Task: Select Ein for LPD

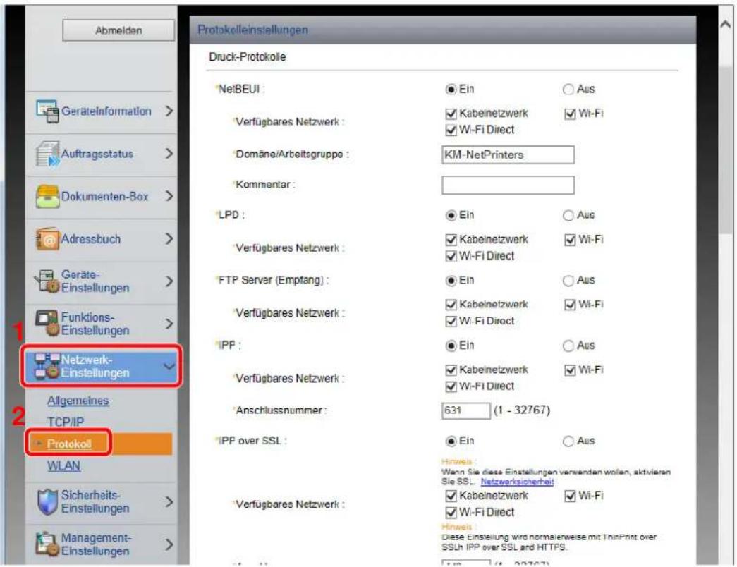Action: (450, 215)
